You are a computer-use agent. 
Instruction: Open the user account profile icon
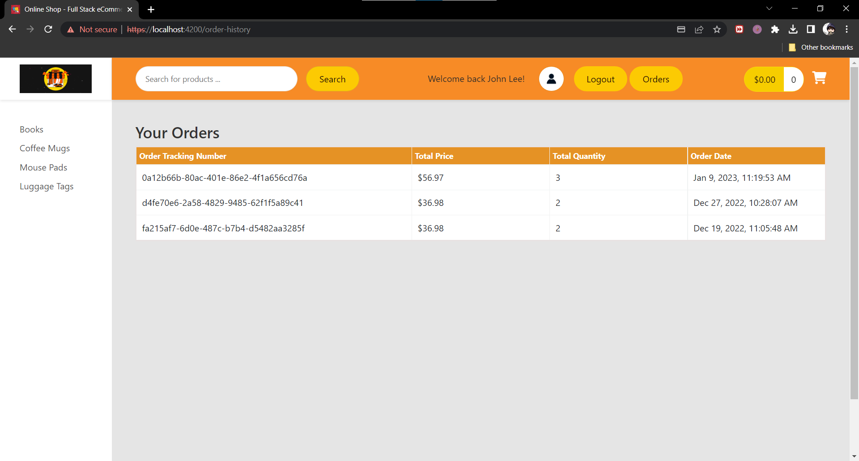551,79
